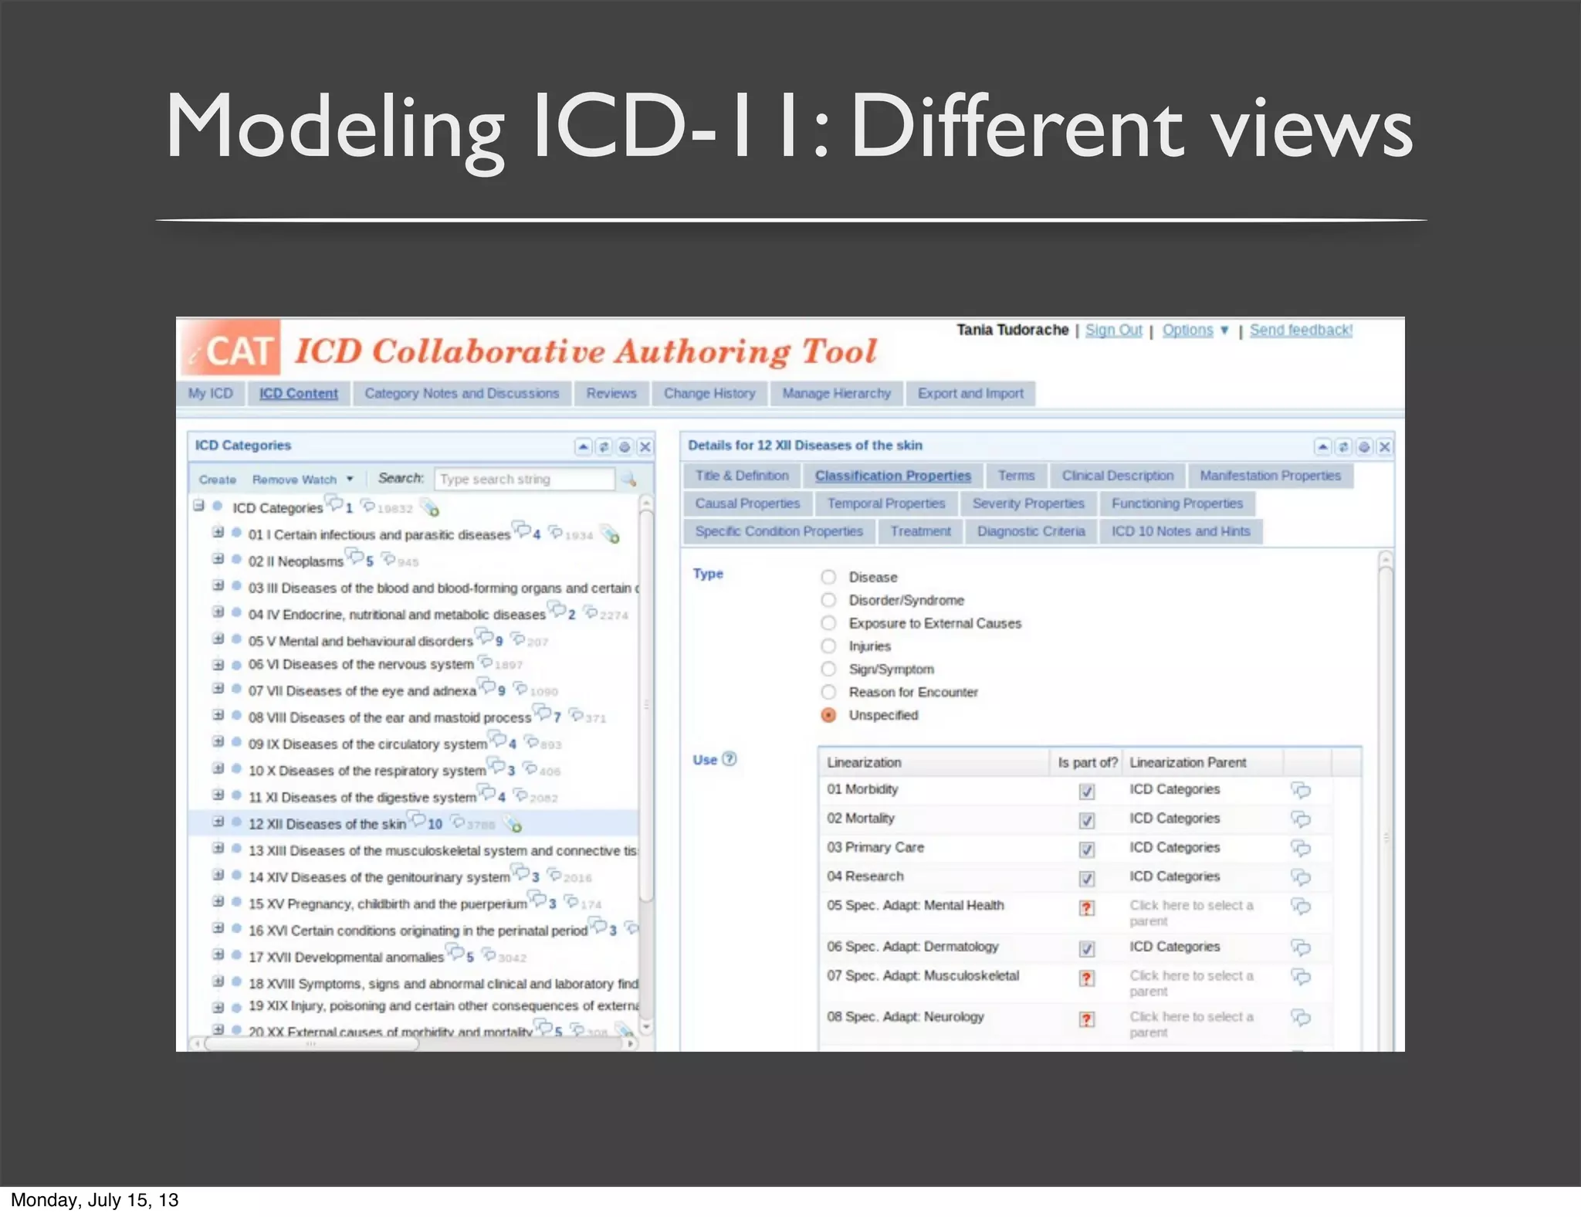Select 14 Diseases of the genitourinary system

click(x=379, y=877)
